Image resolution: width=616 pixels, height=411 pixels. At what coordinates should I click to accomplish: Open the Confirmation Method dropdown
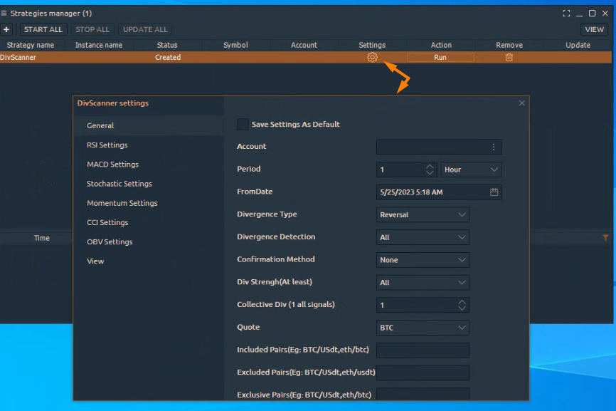click(x=423, y=260)
